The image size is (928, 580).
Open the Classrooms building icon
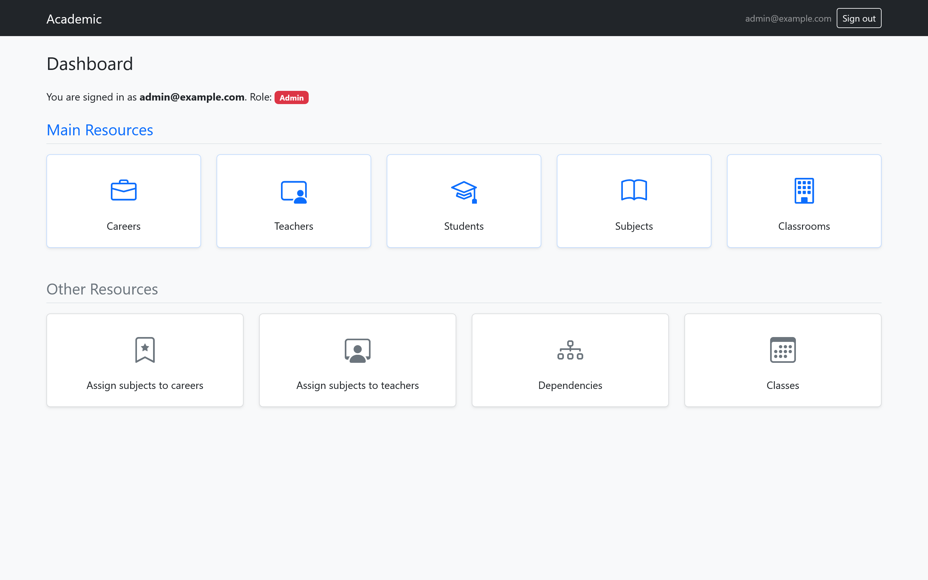(804, 190)
